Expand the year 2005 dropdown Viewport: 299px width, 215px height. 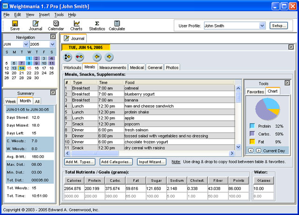coord(52,44)
